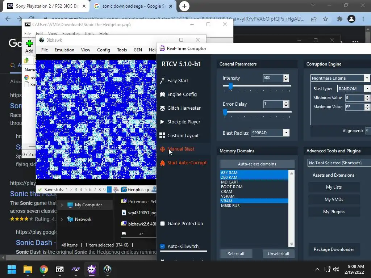Open 7-Zip from the taskbar
Viewport: 371px width, 278px height.
point(60,269)
